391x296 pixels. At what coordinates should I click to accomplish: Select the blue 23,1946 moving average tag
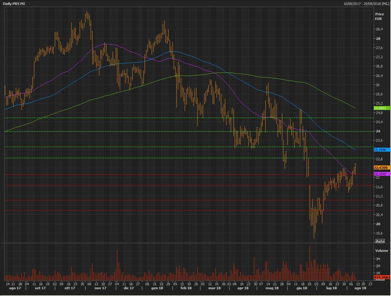[382, 150]
